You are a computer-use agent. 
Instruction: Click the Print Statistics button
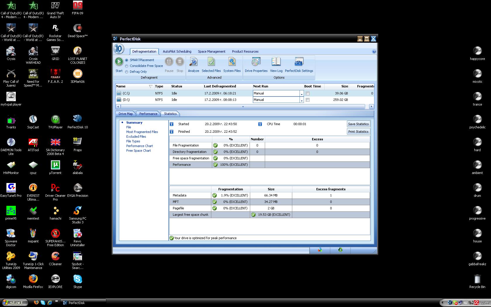click(x=358, y=132)
